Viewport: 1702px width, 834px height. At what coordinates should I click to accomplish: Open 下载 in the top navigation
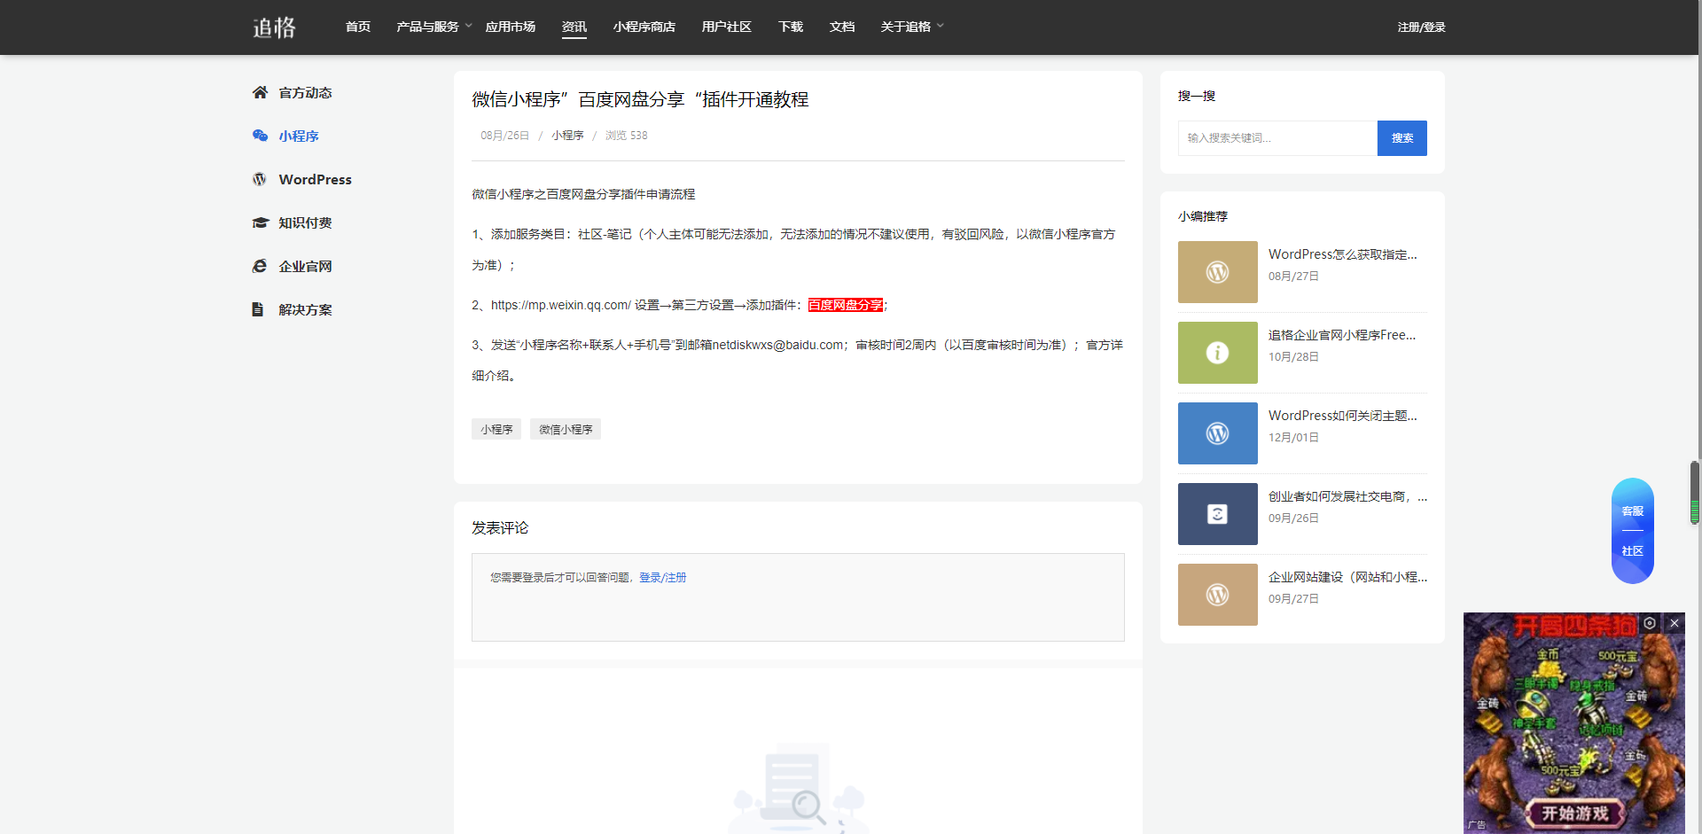click(x=791, y=27)
